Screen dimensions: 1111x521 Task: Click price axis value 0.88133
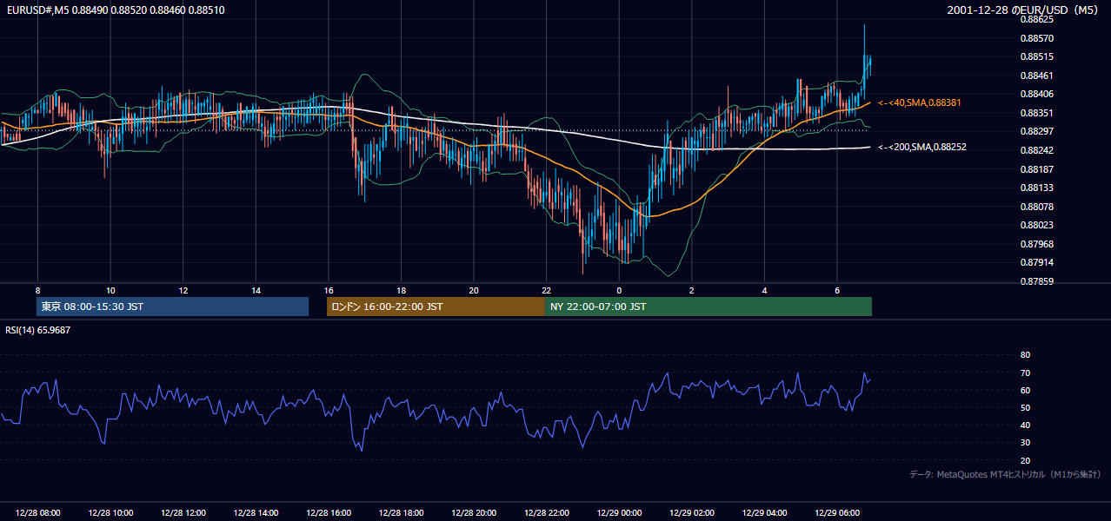pyautogui.click(x=1036, y=188)
